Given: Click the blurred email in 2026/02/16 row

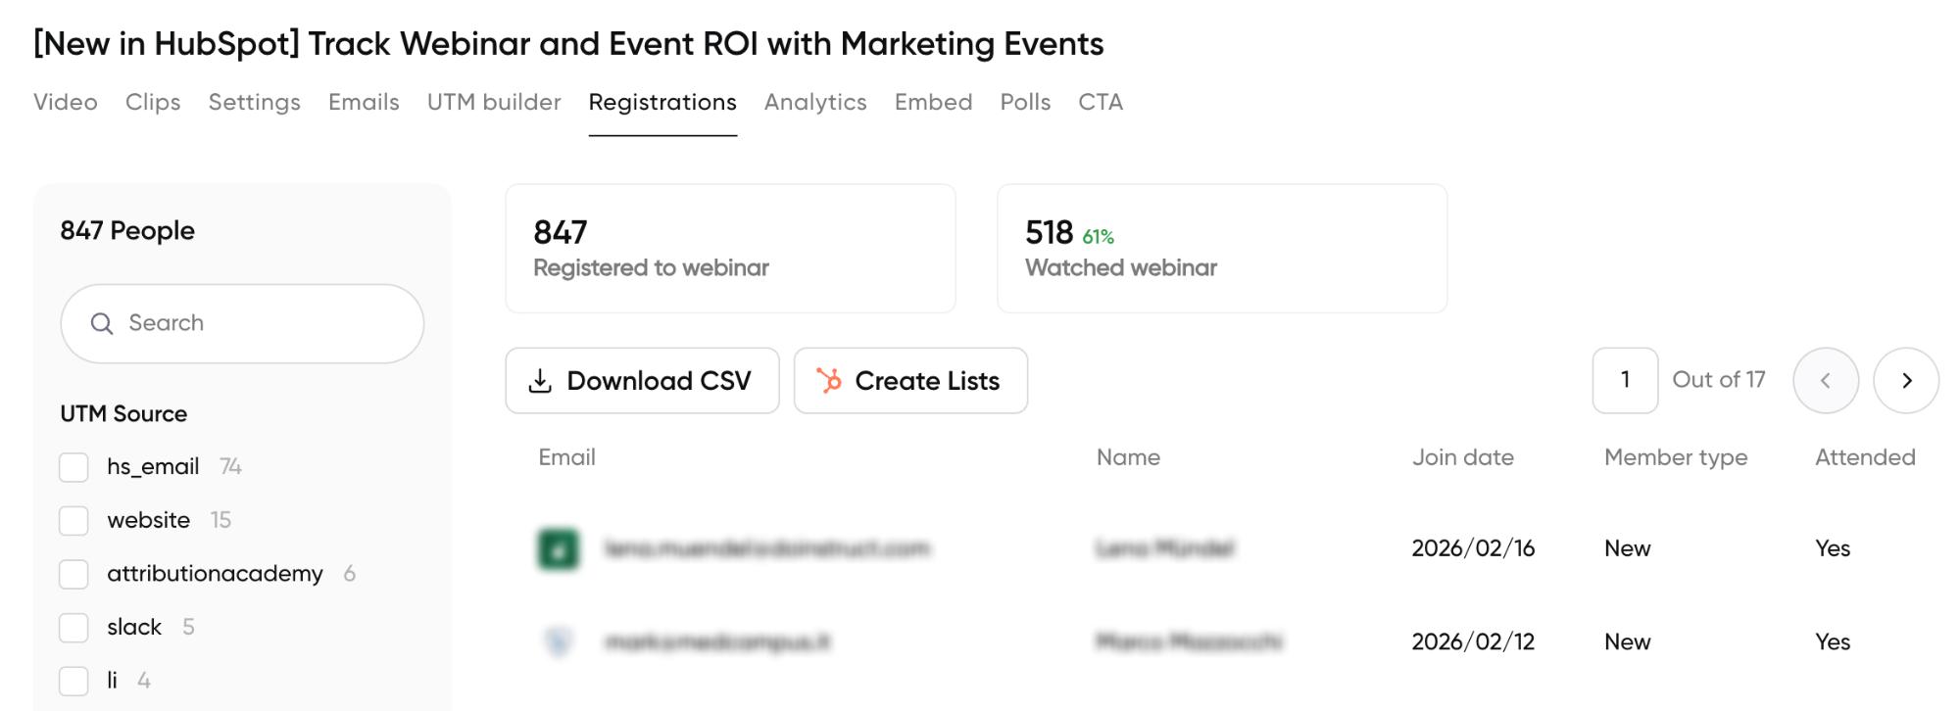Looking at the screenshot, I should point(767,548).
